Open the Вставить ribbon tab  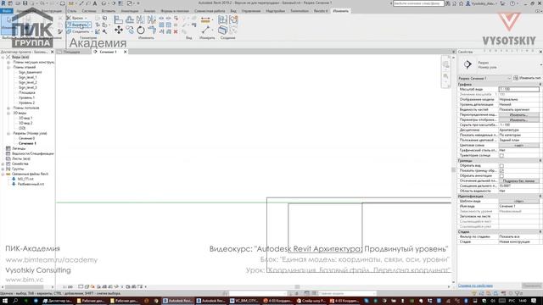pyautogui.click(x=109, y=11)
